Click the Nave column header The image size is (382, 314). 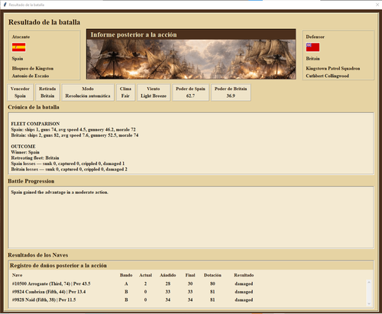point(17,275)
